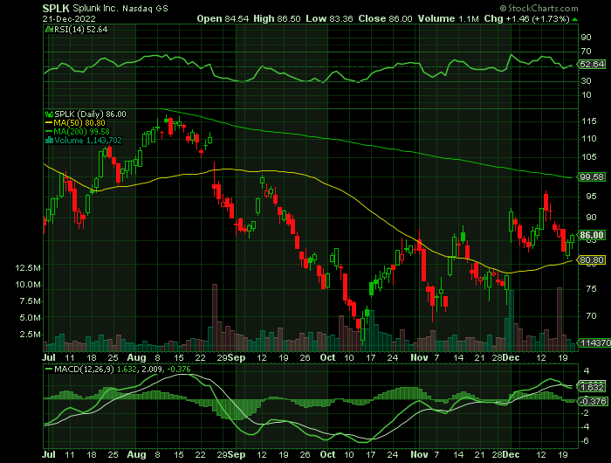
Task: Click the Low 83.36 value
Action: [329, 18]
